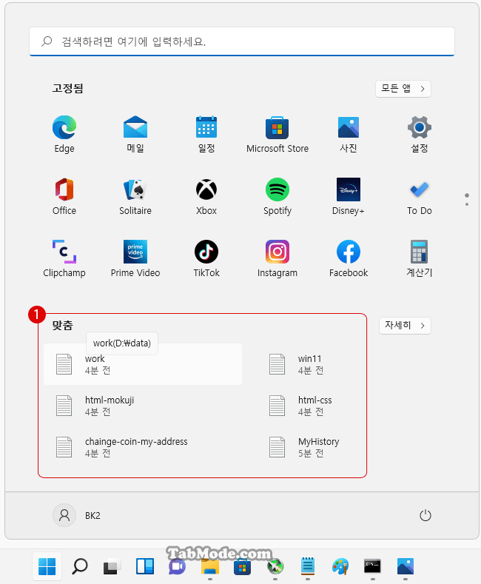Open the recommended file work
This screenshot has width=481, height=584.
tap(143, 364)
